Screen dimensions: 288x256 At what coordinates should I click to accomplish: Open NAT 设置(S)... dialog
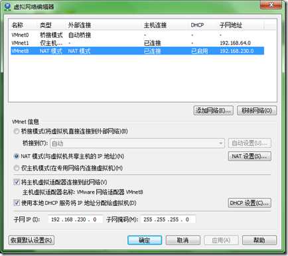(x=250, y=157)
